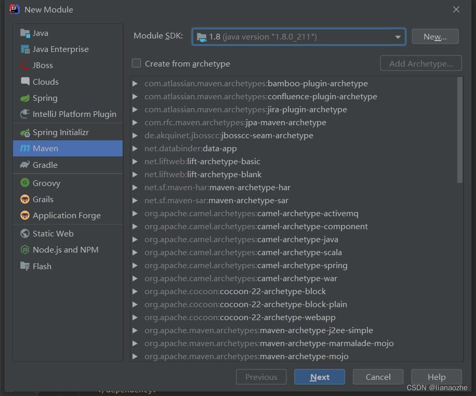The image size is (476, 396).
Task: Click the Next button
Action: 320,377
